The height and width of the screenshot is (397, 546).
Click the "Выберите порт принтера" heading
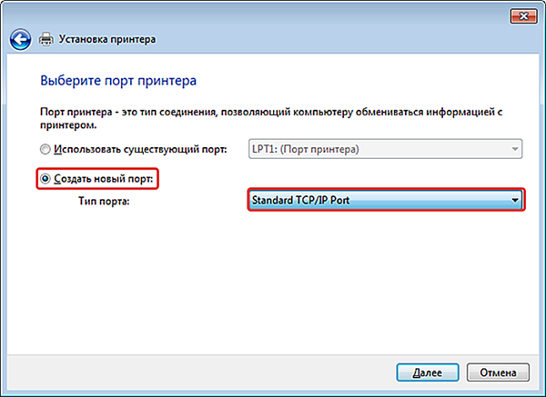pyautogui.click(x=118, y=81)
